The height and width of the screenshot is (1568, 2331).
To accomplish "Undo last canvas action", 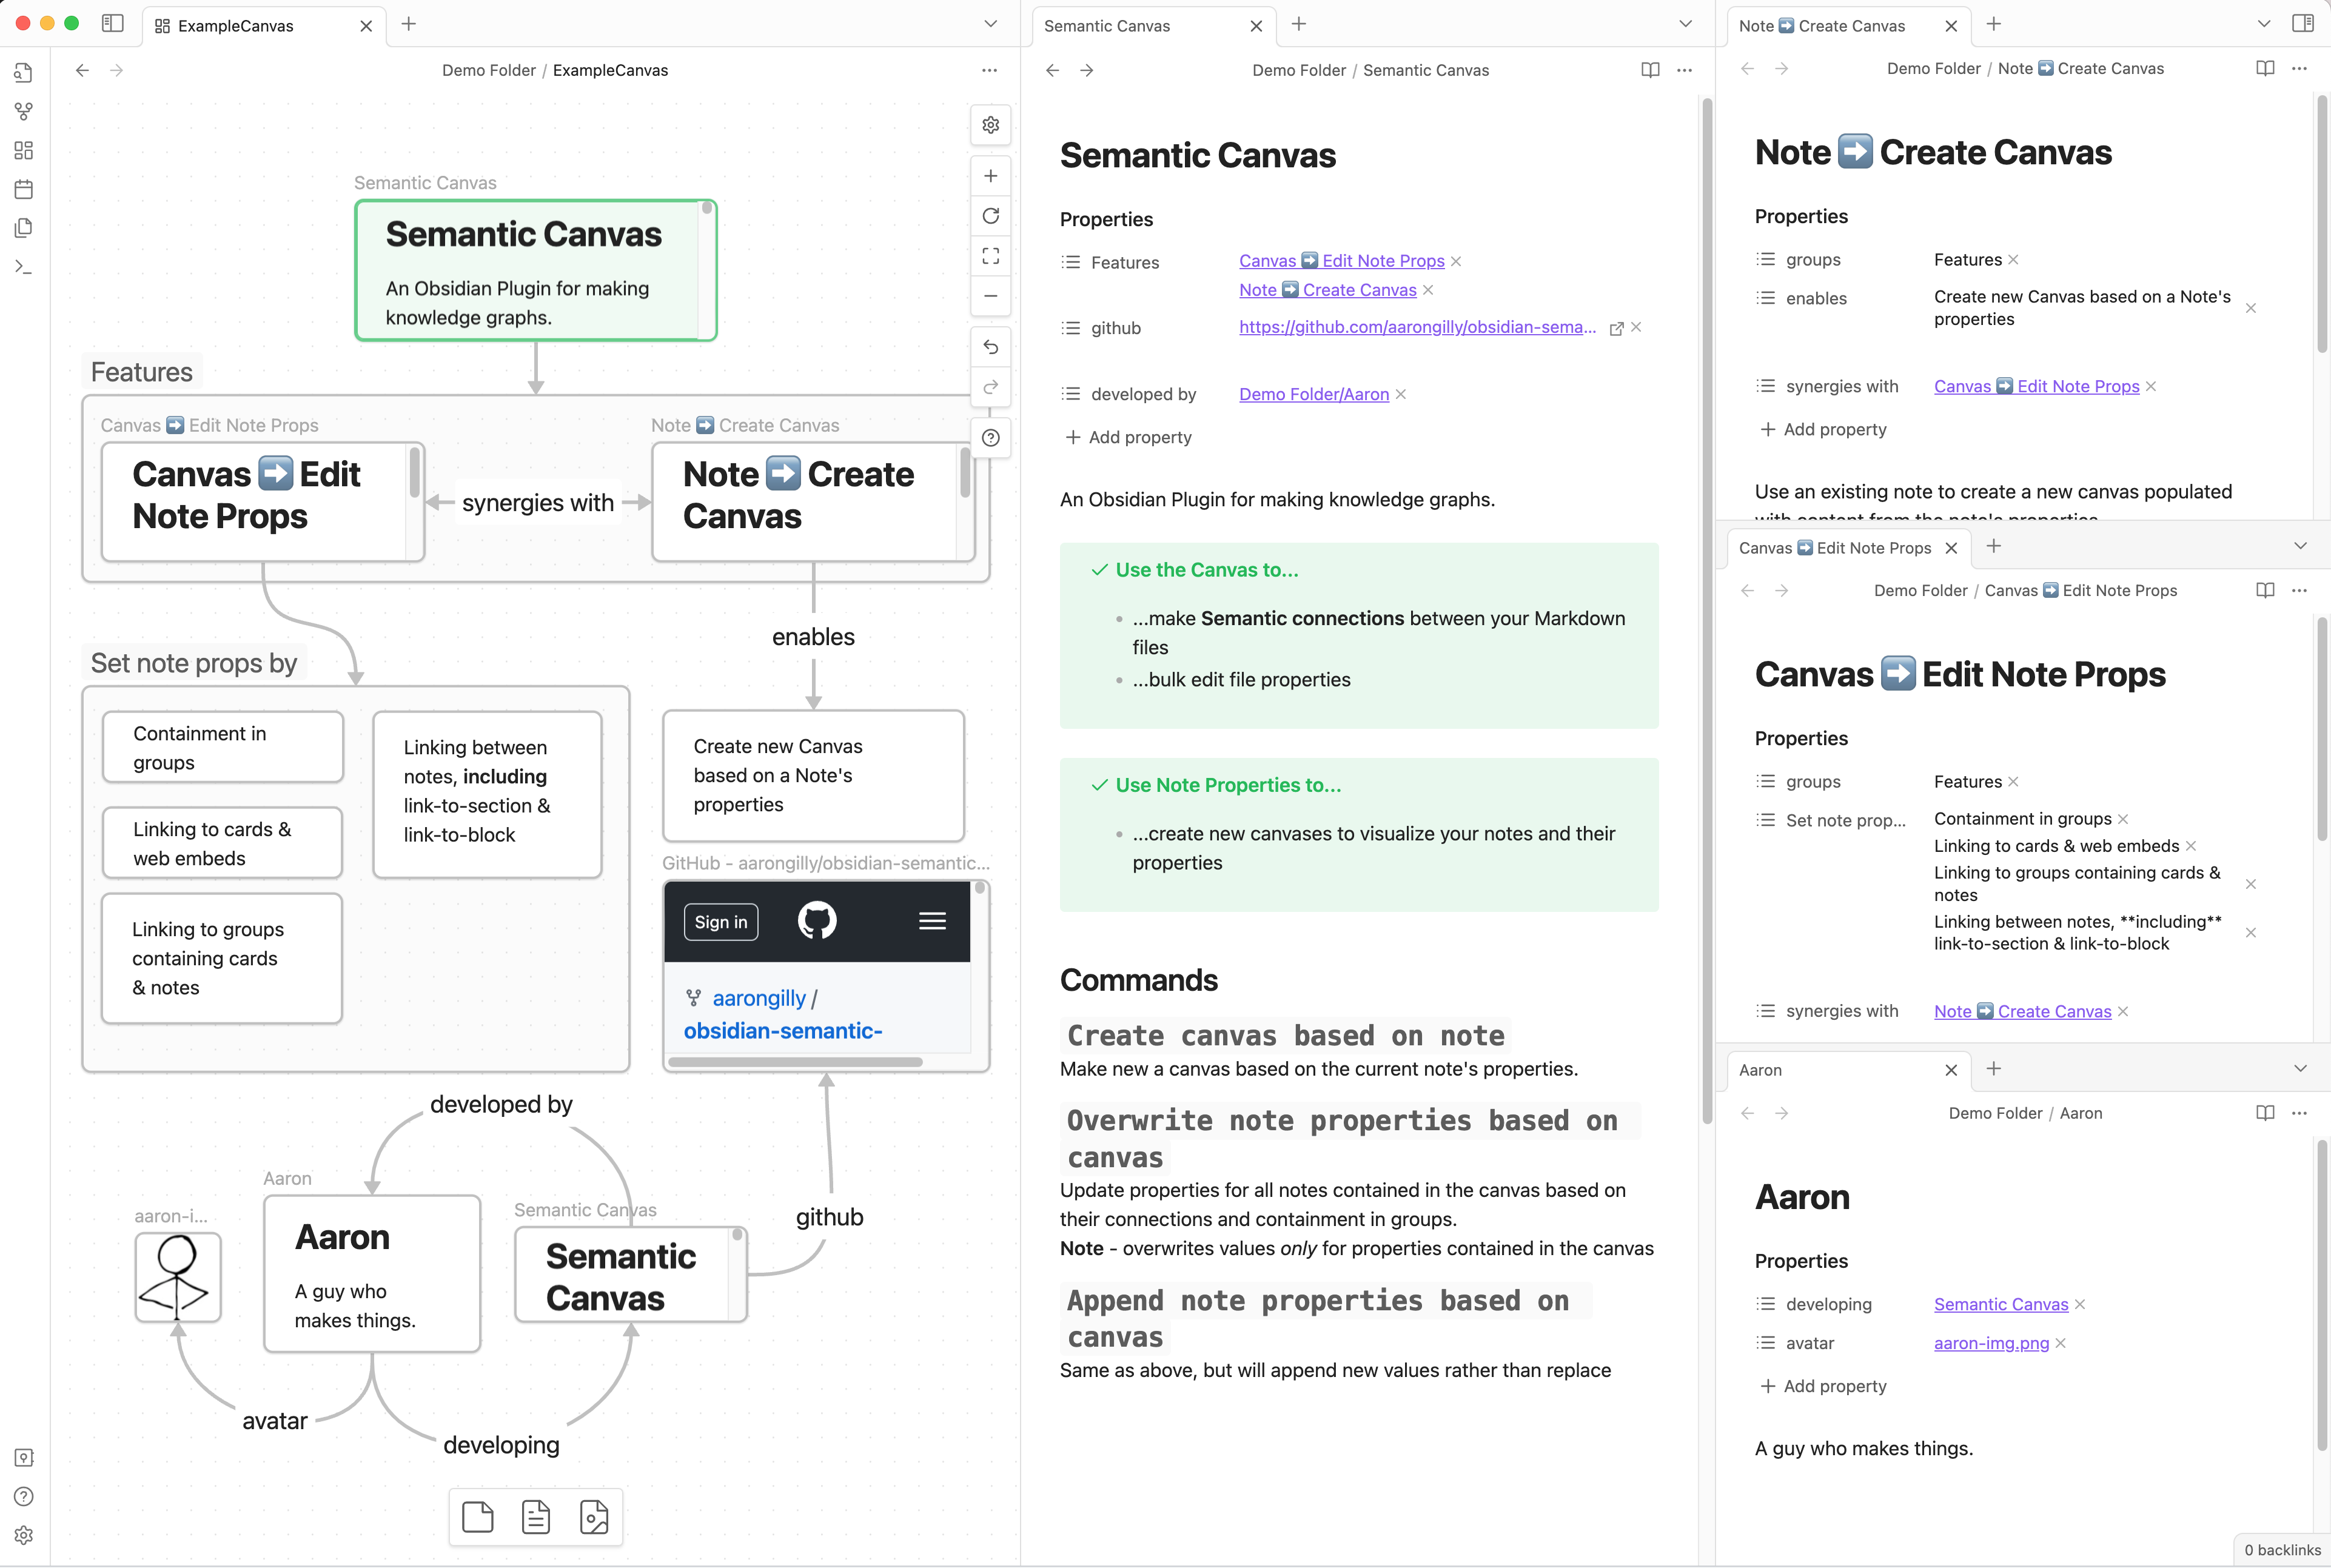I will [990, 347].
